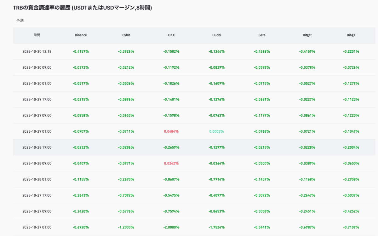Click the -0.4159% Bitget value
Screen dimensions: 378x236
click(307, 51)
